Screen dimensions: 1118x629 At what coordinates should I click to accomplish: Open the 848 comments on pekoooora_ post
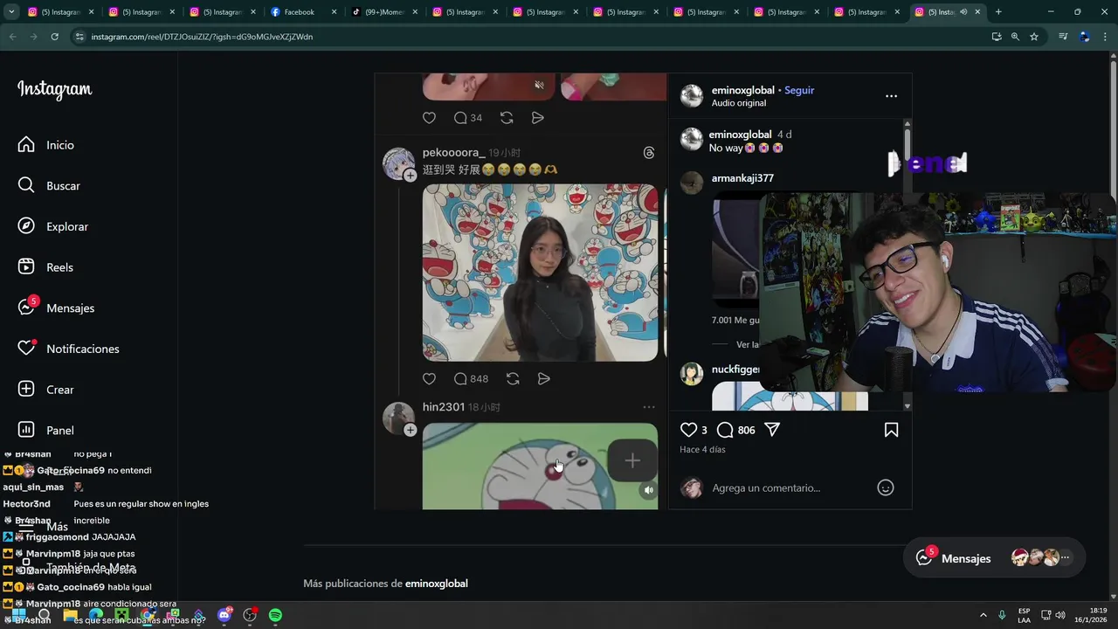coord(471,379)
